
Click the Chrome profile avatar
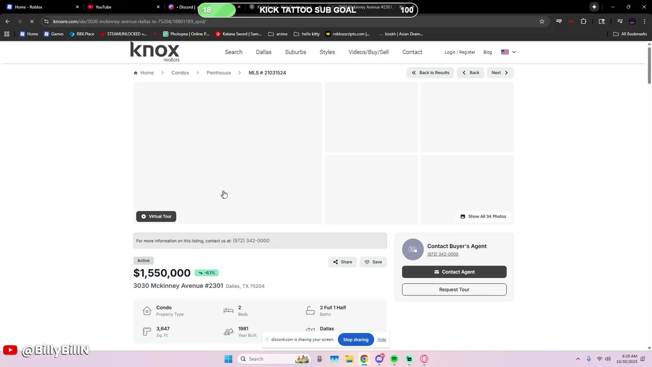click(632, 21)
